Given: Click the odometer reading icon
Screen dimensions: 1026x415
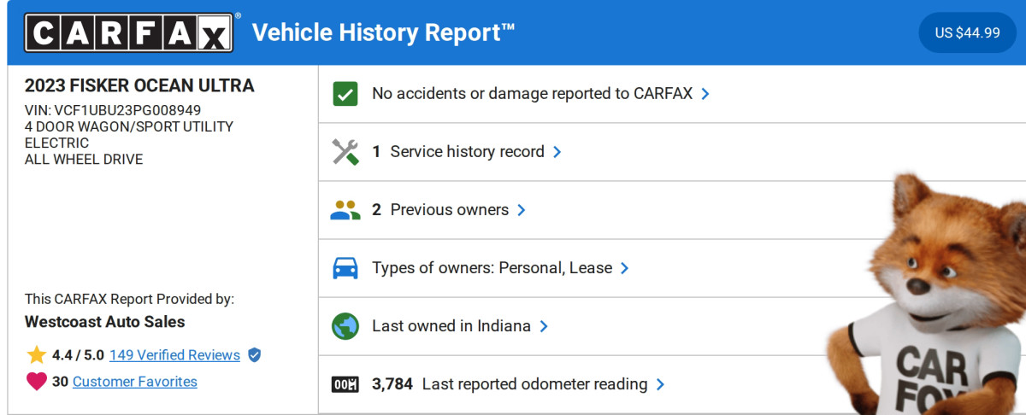Looking at the screenshot, I should [345, 384].
